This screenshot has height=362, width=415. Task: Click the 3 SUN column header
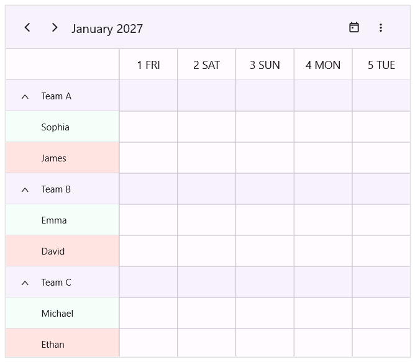point(265,65)
